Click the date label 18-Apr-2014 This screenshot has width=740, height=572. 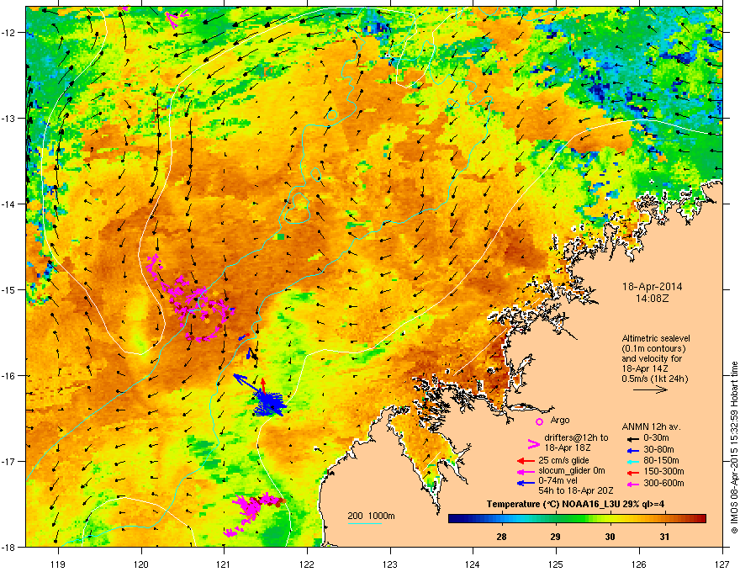[x=653, y=287]
